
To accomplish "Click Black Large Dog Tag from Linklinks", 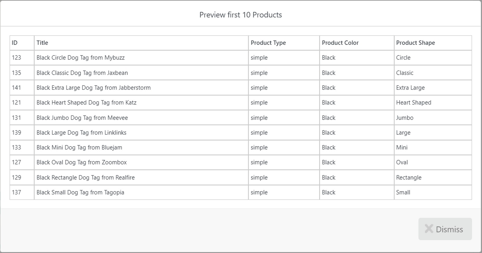I will point(81,133).
